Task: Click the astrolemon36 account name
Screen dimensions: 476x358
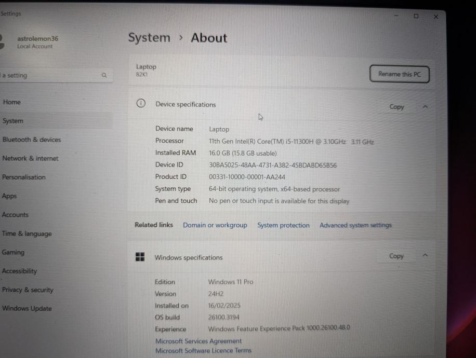Action: coord(37,38)
